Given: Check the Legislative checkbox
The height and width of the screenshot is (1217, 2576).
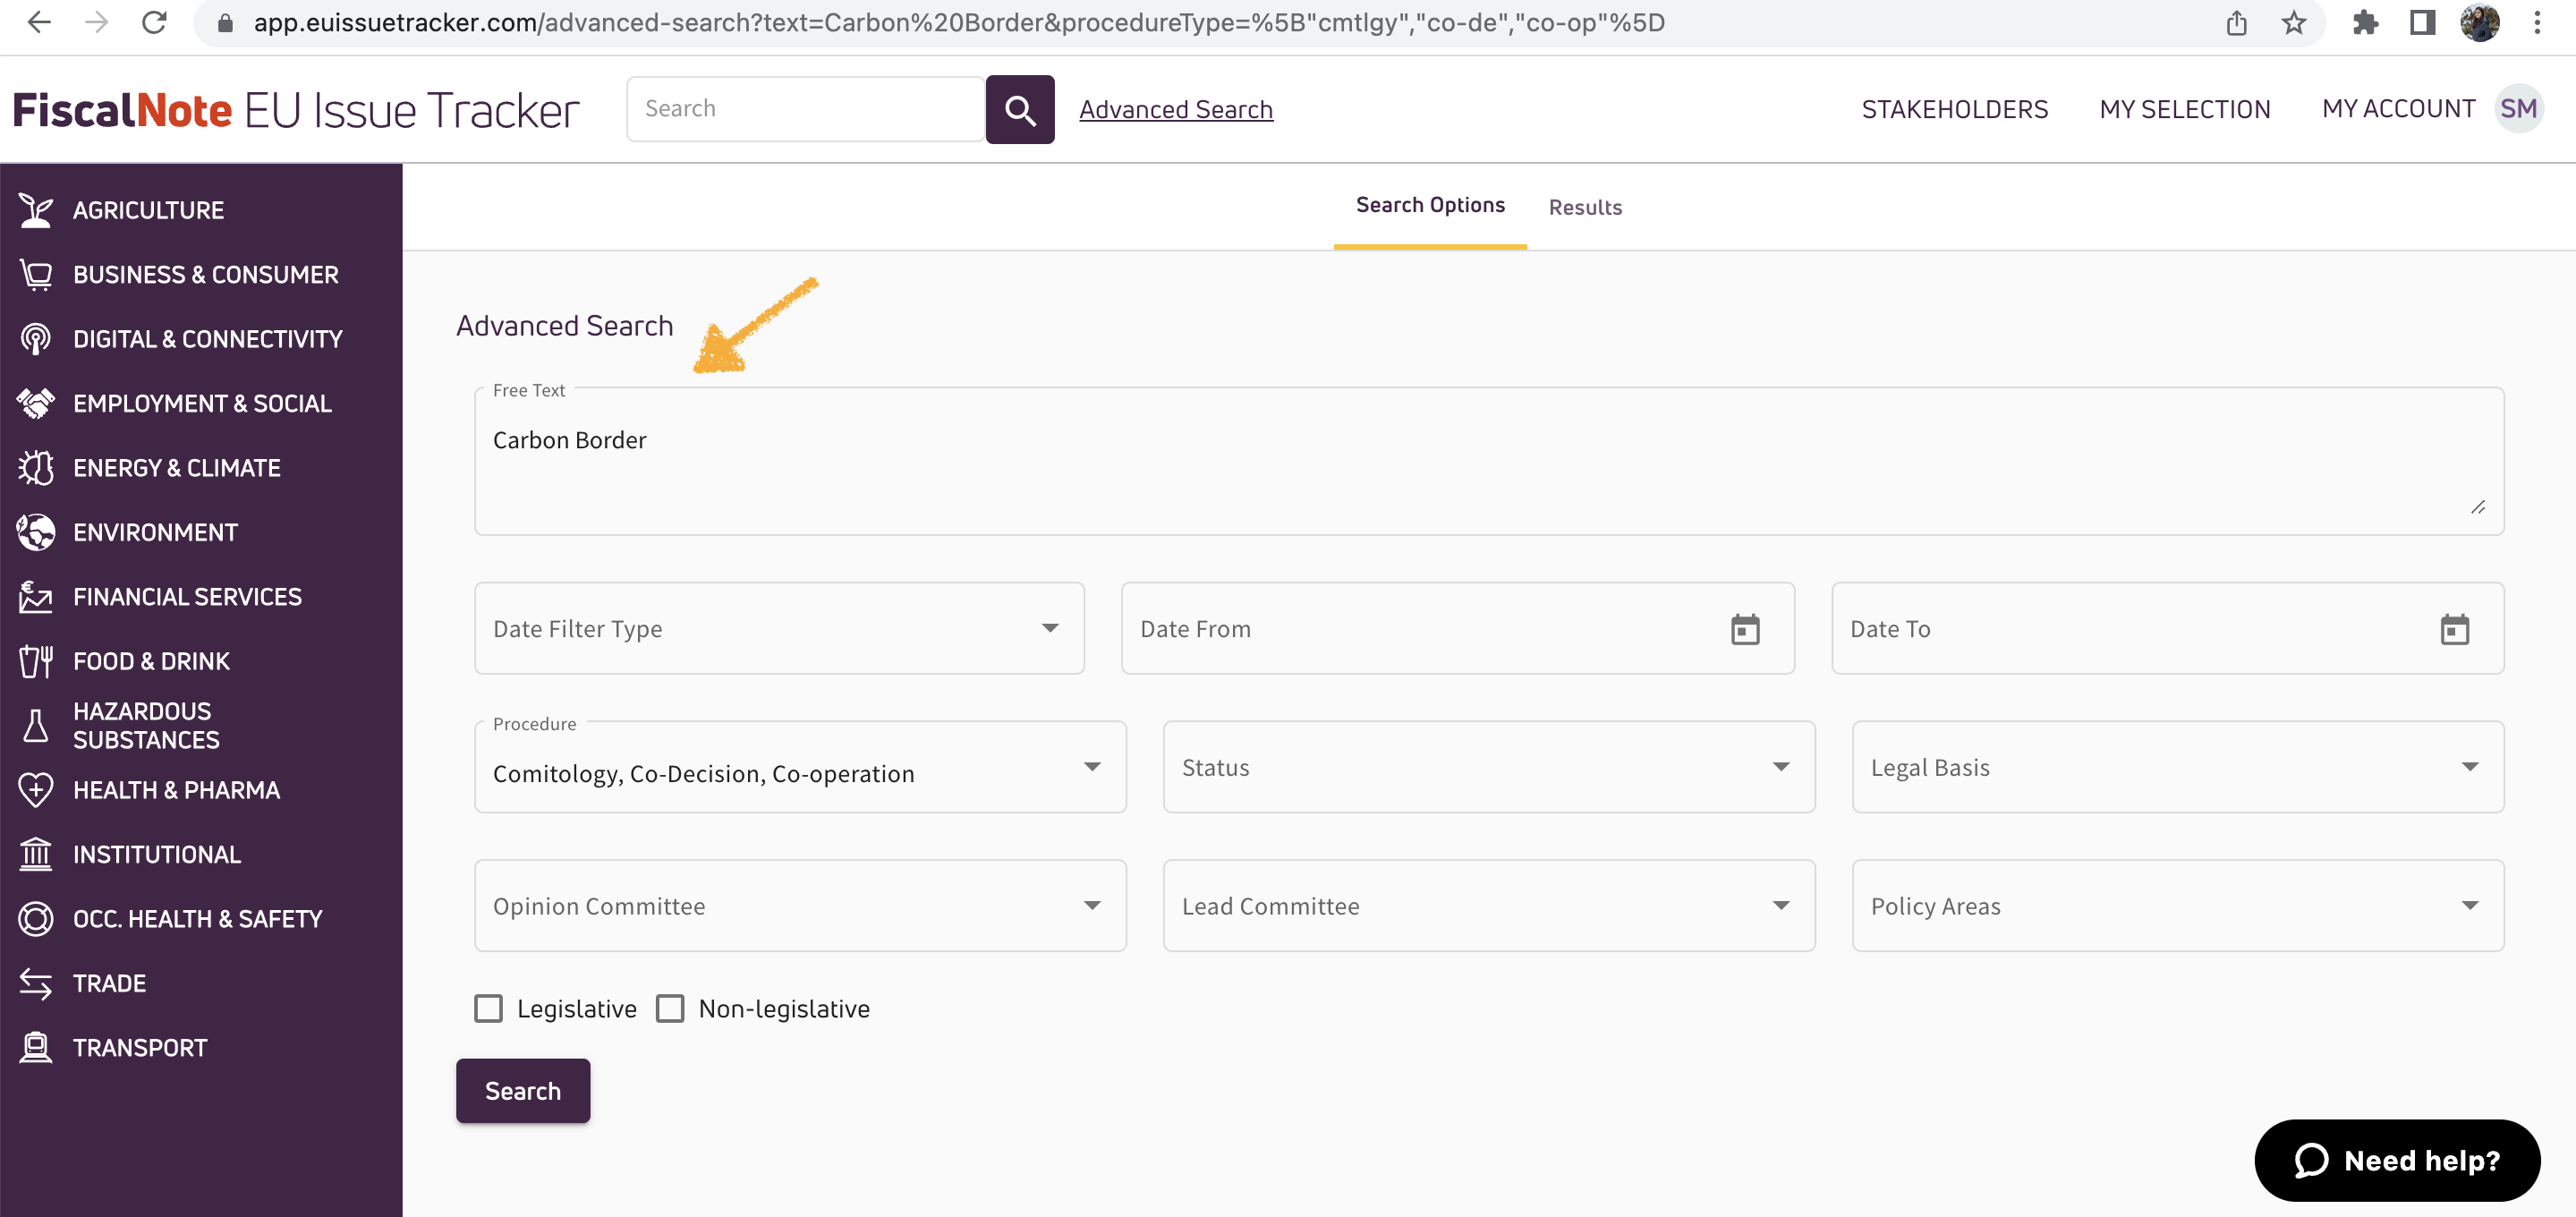Looking at the screenshot, I should coord(489,1008).
